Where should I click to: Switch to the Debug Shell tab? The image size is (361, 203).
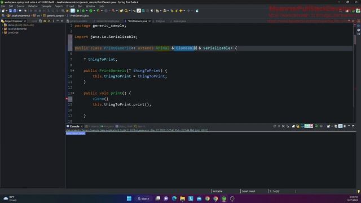[124, 126]
